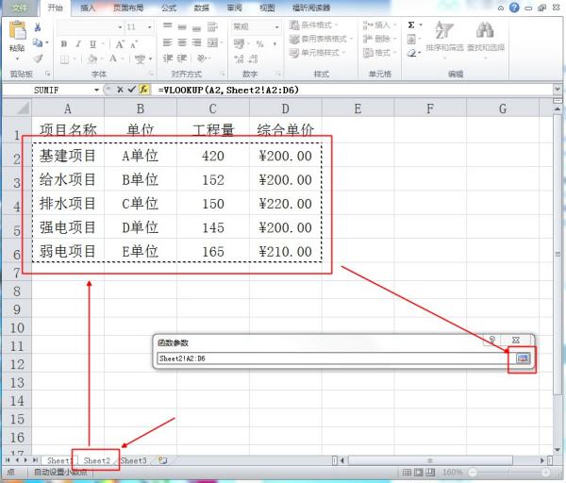This screenshot has width=566, height=483.
Task: Select cell B3 containing B单位
Action: point(140,179)
